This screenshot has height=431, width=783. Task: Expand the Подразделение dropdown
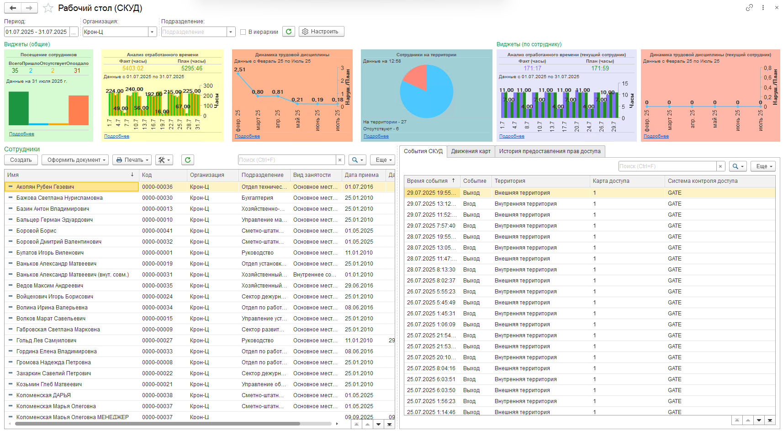pyautogui.click(x=231, y=32)
